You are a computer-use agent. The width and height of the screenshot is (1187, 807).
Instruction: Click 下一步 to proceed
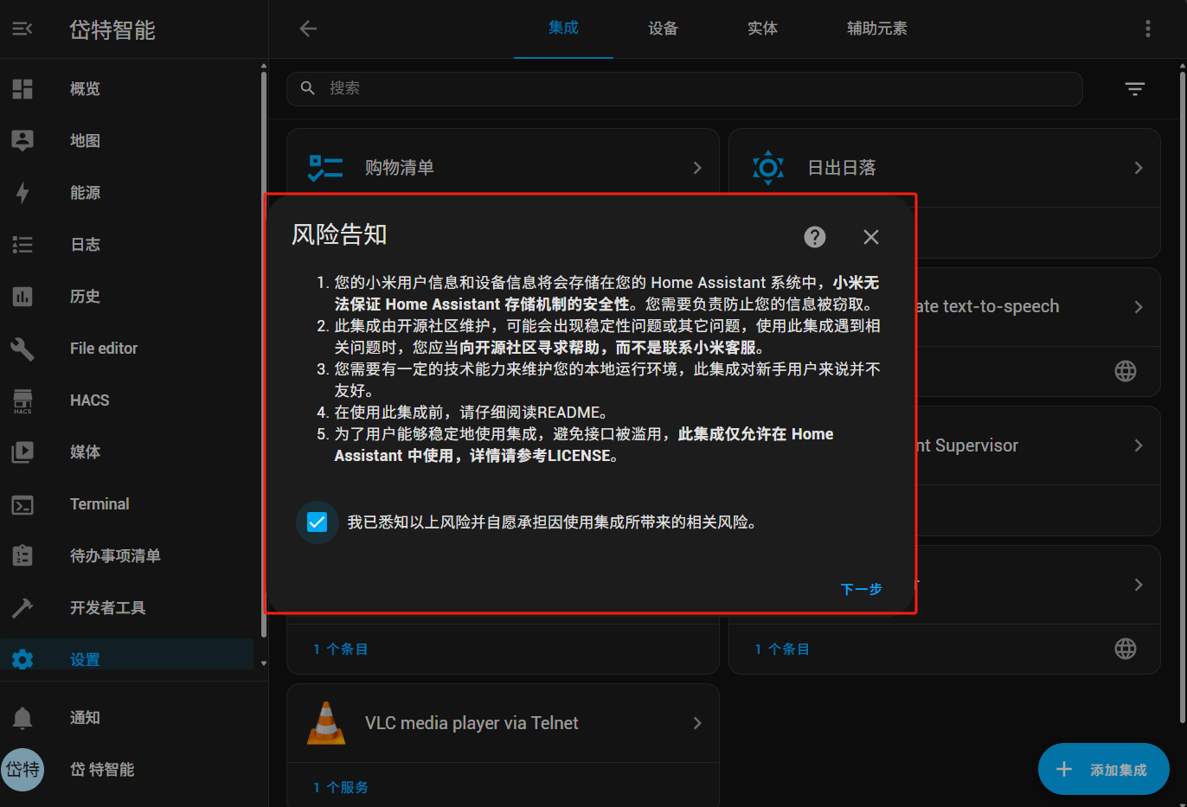[860, 589]
